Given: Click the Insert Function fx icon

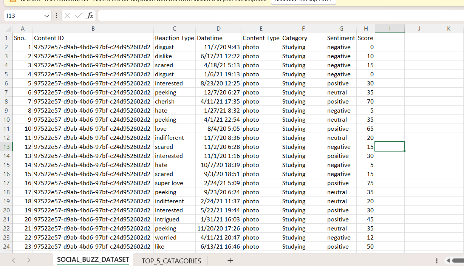Looking at the screenshot, I should (x=90, y=15).
